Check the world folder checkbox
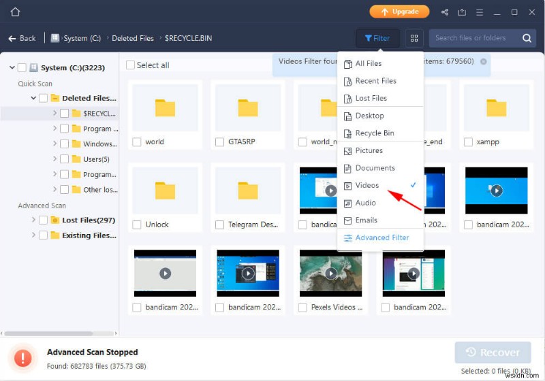The height and width of the screenshot is (381, 545). click(x=137, y=142)
